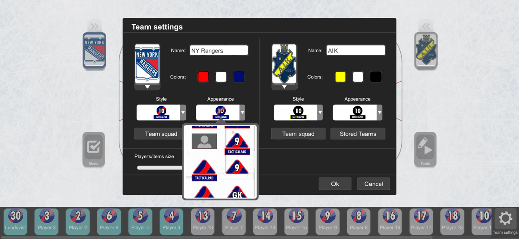Select Player 9 token
Image resolution: width=519 pixels, height=239 pixels.
(328, 221)
